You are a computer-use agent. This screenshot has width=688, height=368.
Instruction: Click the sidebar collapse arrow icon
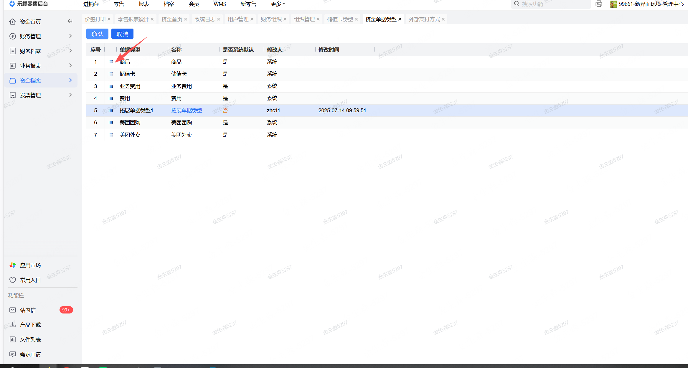coord(70,21)
